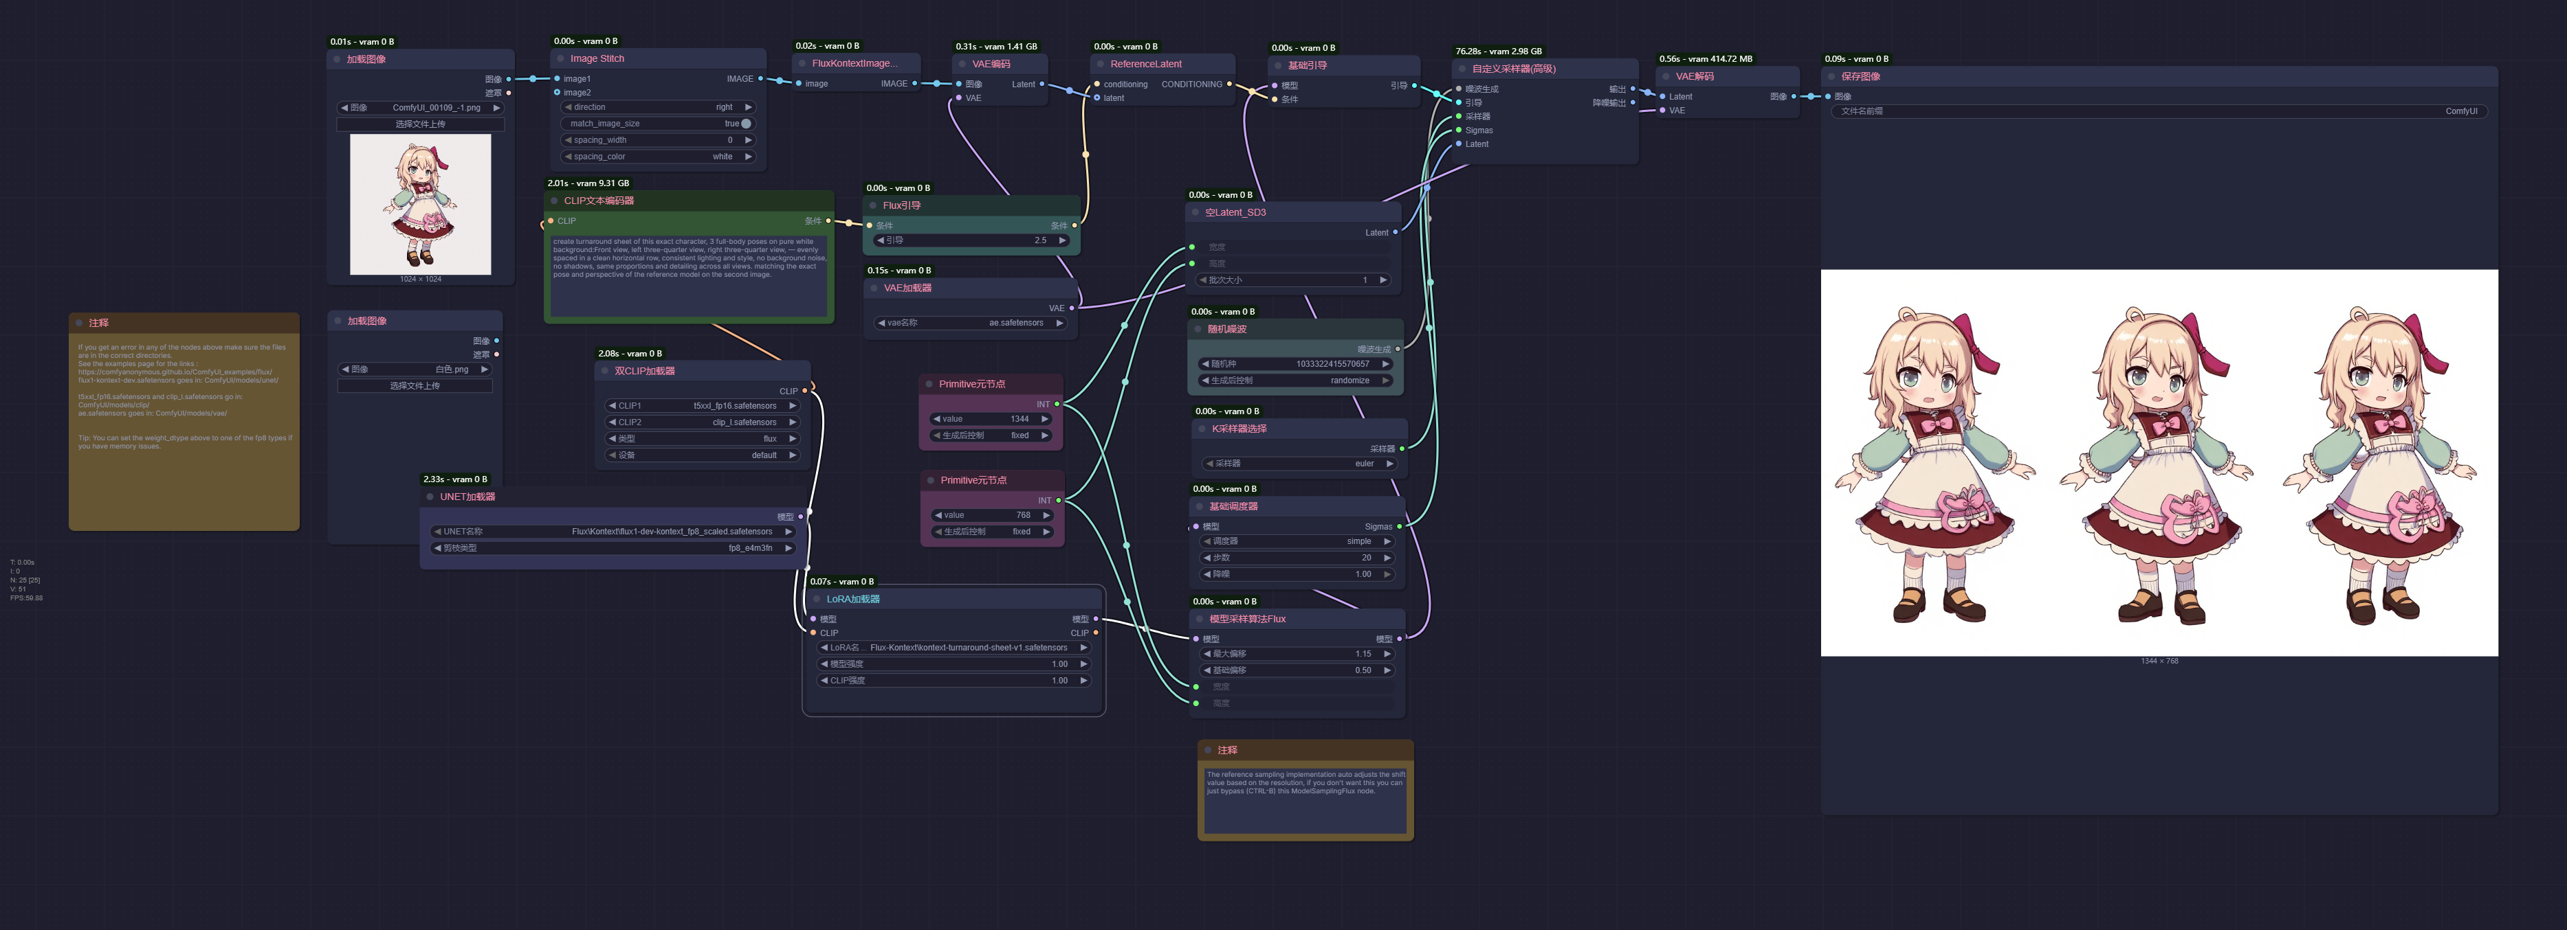Click the INT output dot of the 1344 Primitive node
Viewport: 2567px width, 930px height.
point(1057,405)
